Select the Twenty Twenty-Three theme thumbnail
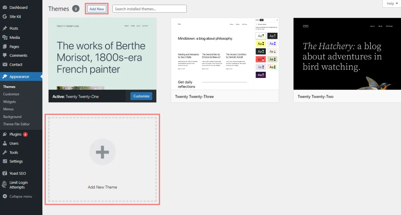This screenshot has height=215, width=401. [225, 54]
